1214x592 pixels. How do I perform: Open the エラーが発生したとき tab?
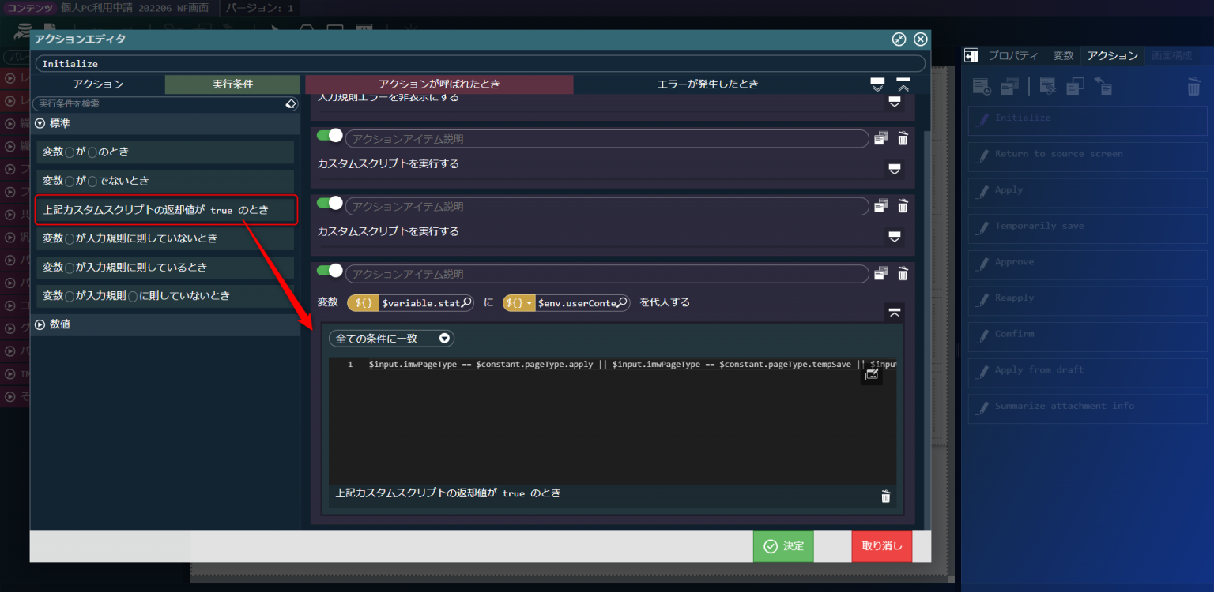point(707,84)
